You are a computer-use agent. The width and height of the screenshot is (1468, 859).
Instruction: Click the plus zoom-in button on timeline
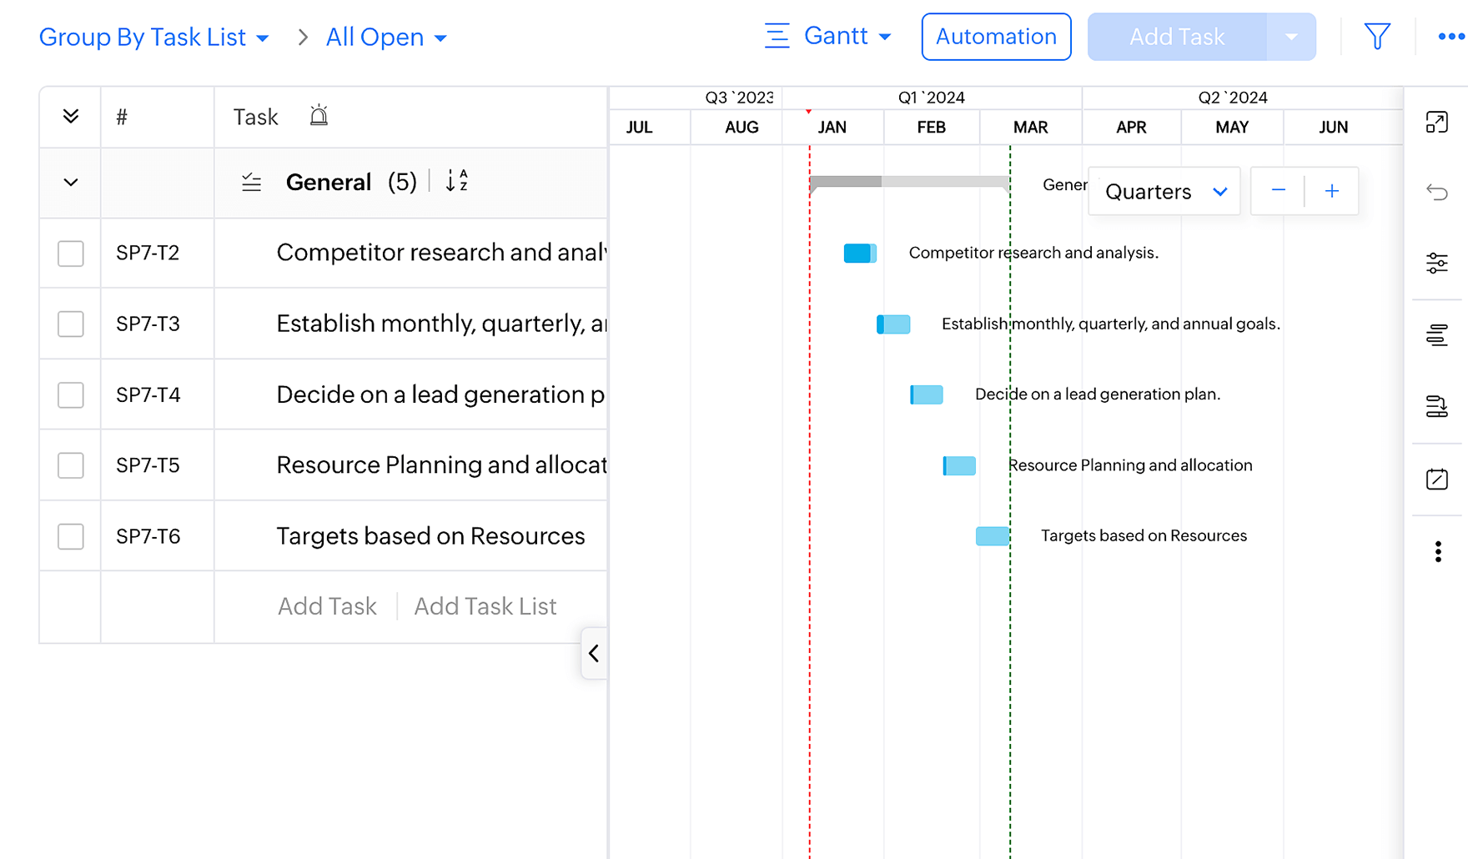tap(1331, 191)
